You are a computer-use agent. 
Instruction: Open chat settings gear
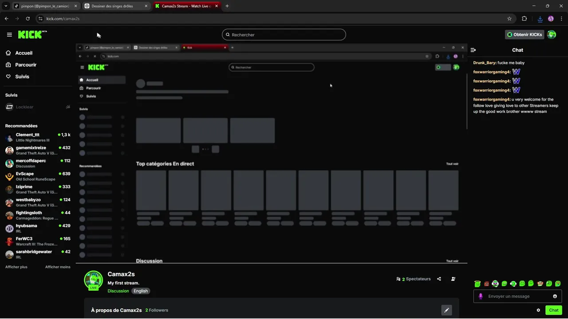point(538,310)
